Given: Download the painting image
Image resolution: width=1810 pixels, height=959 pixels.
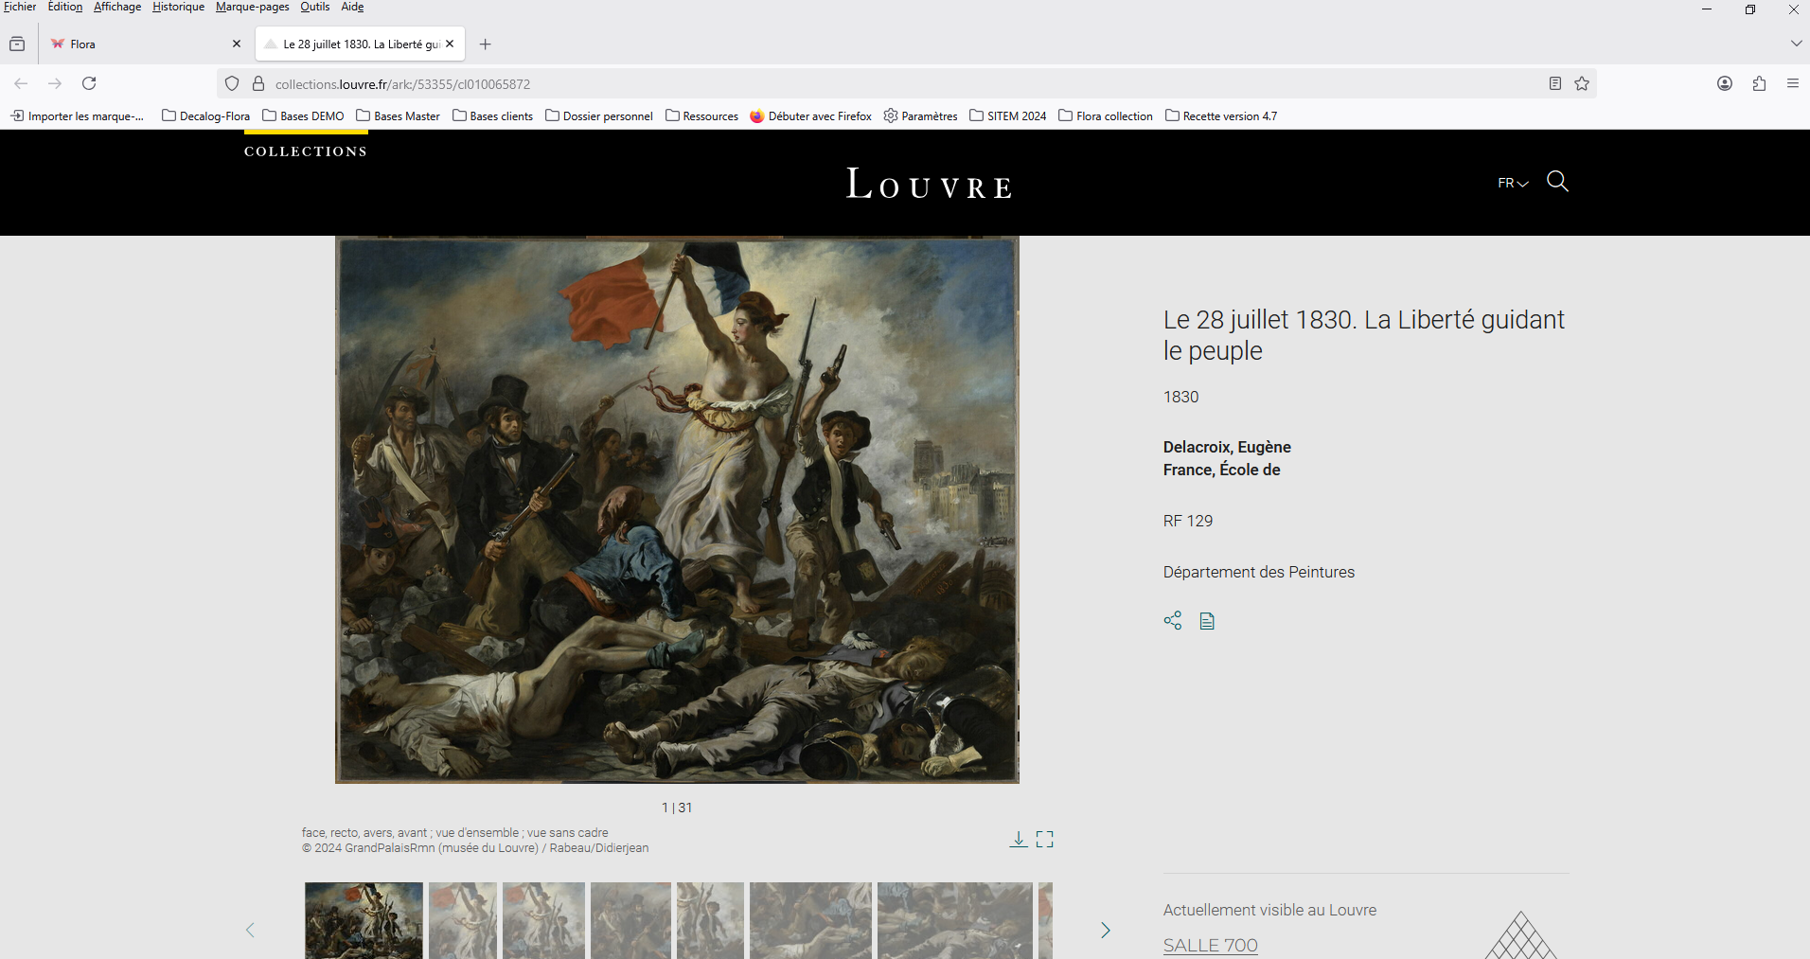Looking at the screenshot, I should click(x=1019, y=839).
